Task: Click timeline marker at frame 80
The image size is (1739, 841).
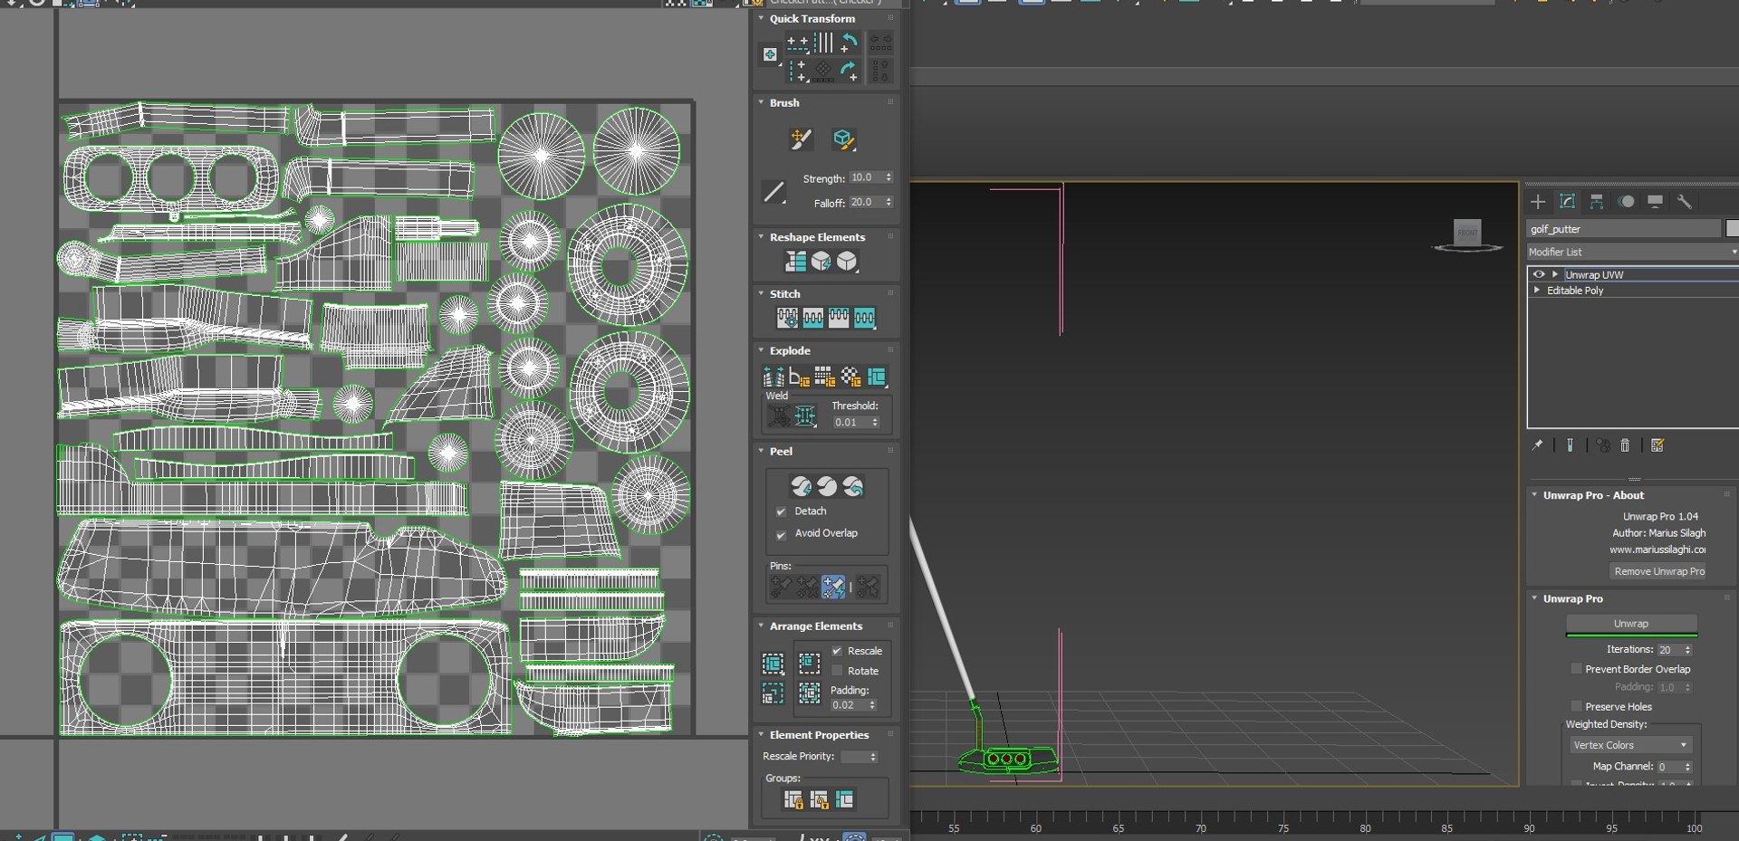Action: pyautogui.click(x=1365, y=827)
